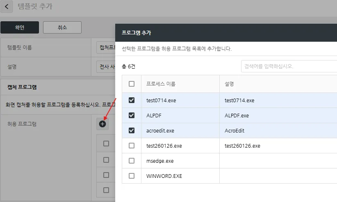Uncheck the ALPDF checkbox

pyautogui.click(x=132, y=115)
